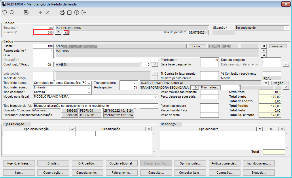The image size is (292, 178).
Task: Click the refresh icon in the toolbar
Action: (4, 12)
